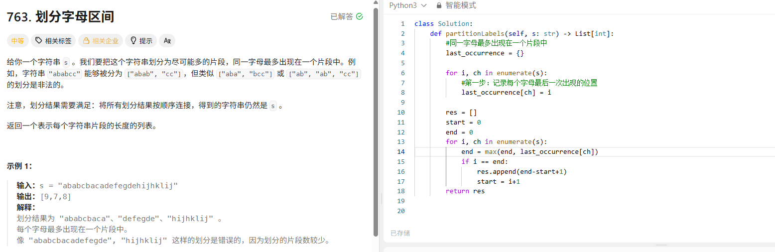The image size is (775, 252).
Task: Click code 'res.append(end-start+1)'
Action: pos(522,171)
